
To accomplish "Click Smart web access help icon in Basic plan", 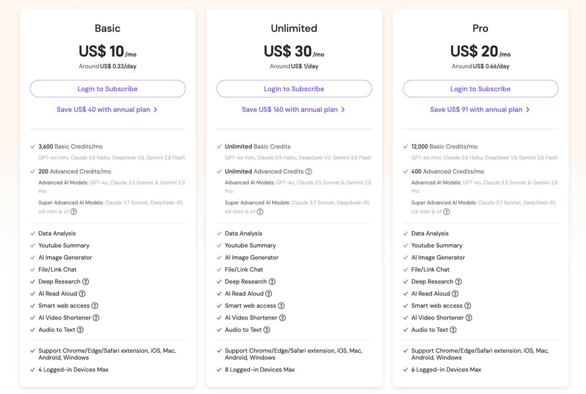I will (x=95, y=306).
